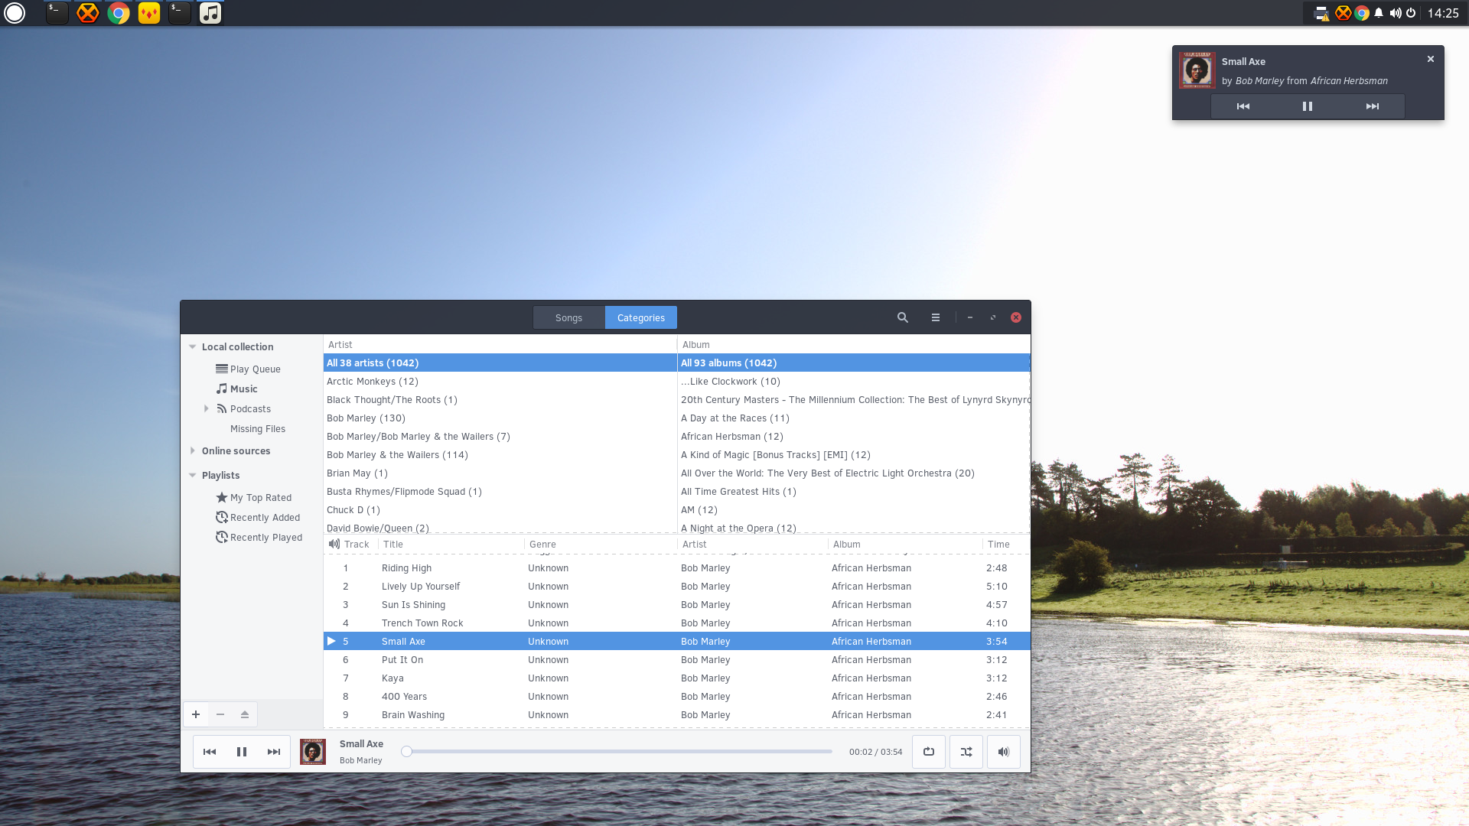Pause from the notification popup
Image resolution: width=1469 pixels, height=826 pixels.
tap(1308, 106)
